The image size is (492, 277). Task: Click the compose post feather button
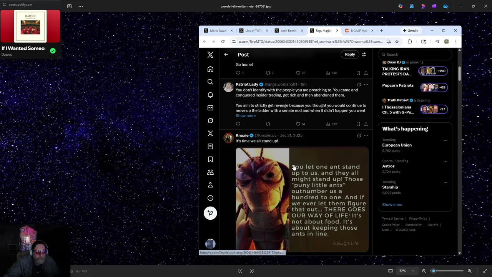click(x=210, y=213)
